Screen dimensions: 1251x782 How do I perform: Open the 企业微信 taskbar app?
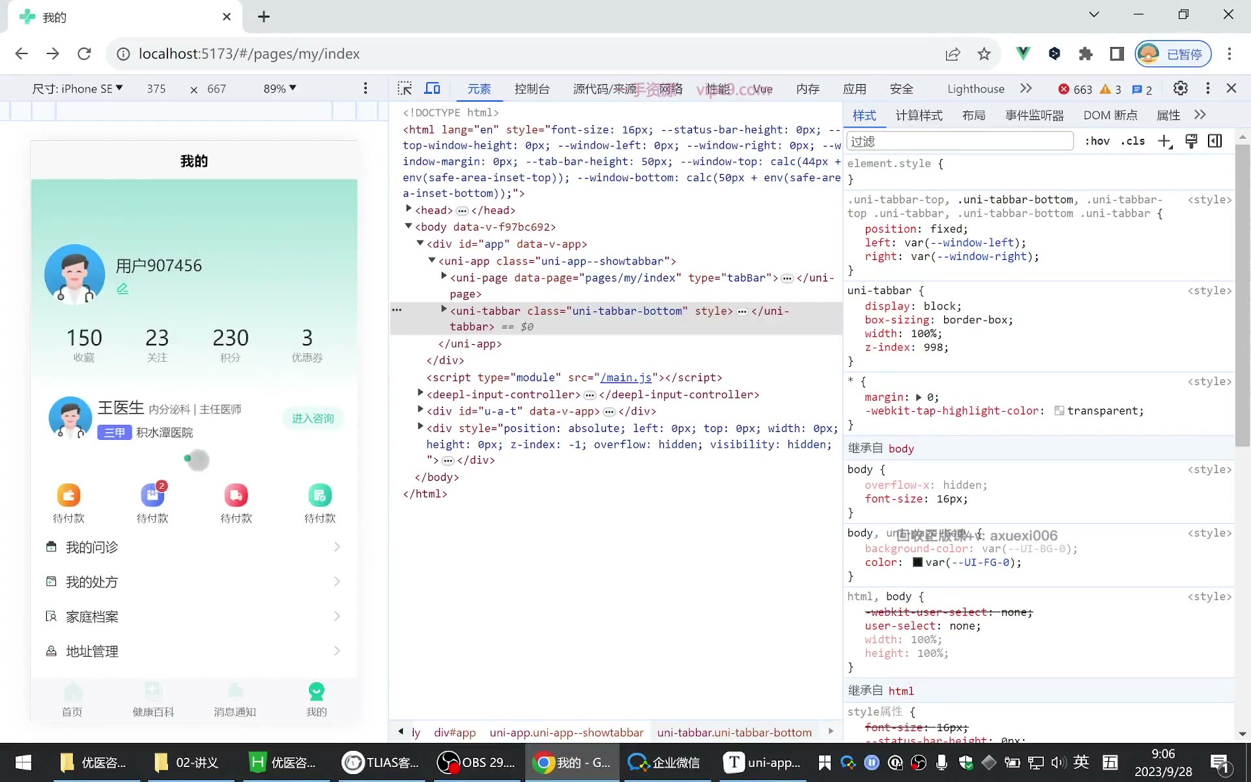click(x=664, y=762)
